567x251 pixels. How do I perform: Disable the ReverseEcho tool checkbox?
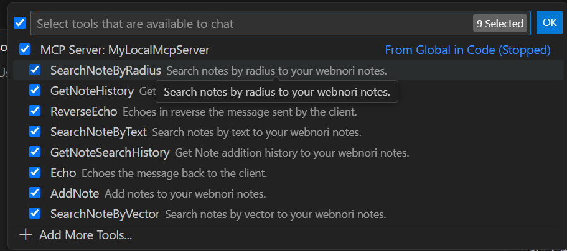35,111
